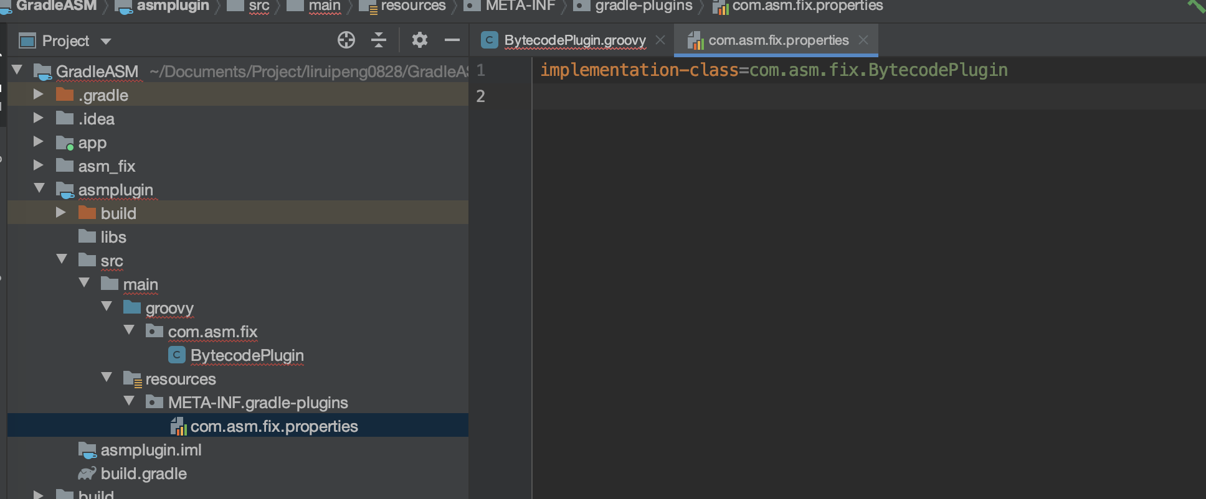The width and height of the screenshot is (1206, 499).
Task: Click the build.gradle Gradle elephant icon
Action: pos(87,473)
